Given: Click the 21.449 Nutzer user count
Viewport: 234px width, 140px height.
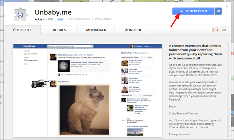Looking at the screenshot, I should (x=103, y=19).
